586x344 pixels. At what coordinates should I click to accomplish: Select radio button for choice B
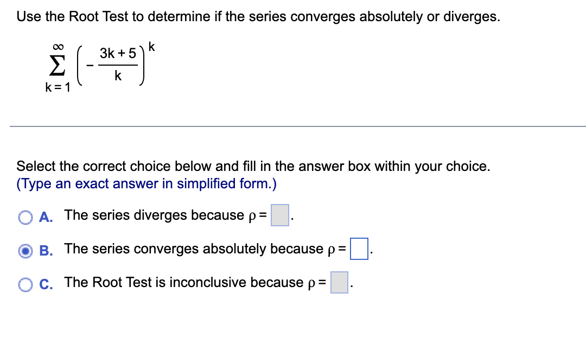pyautogui.click(x=25, y=250)
